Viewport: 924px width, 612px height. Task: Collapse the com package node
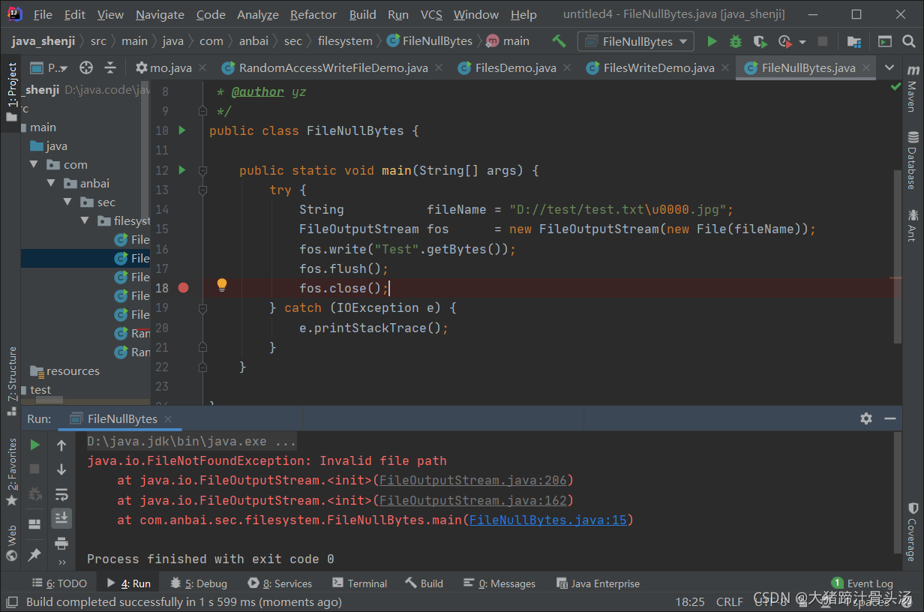click(34, 164)
